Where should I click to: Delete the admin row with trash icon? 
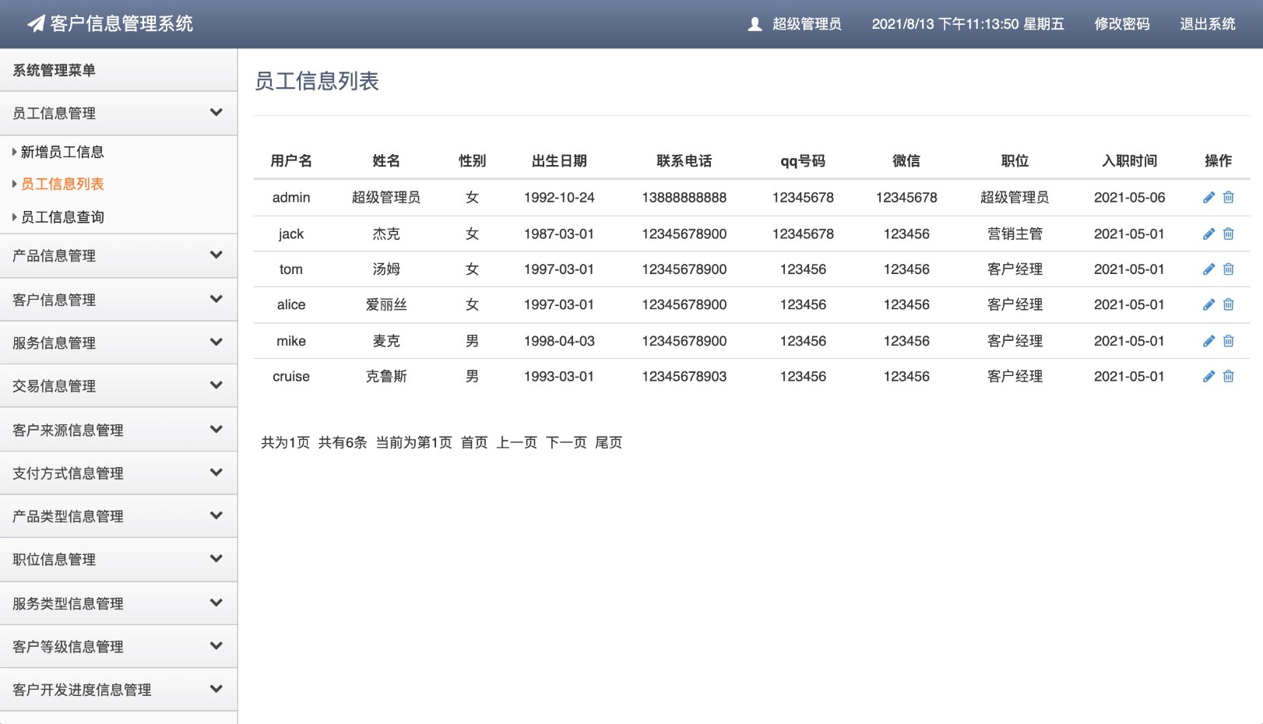(1228, 198)
